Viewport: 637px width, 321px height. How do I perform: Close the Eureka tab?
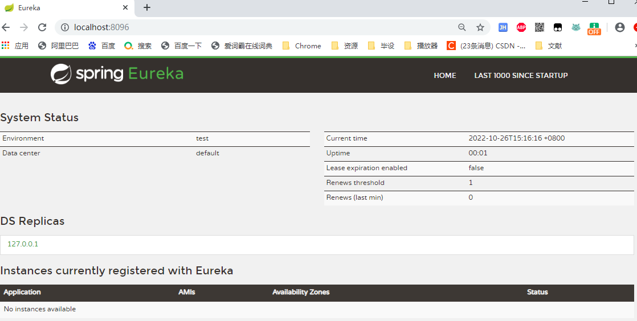click(125, 7)
